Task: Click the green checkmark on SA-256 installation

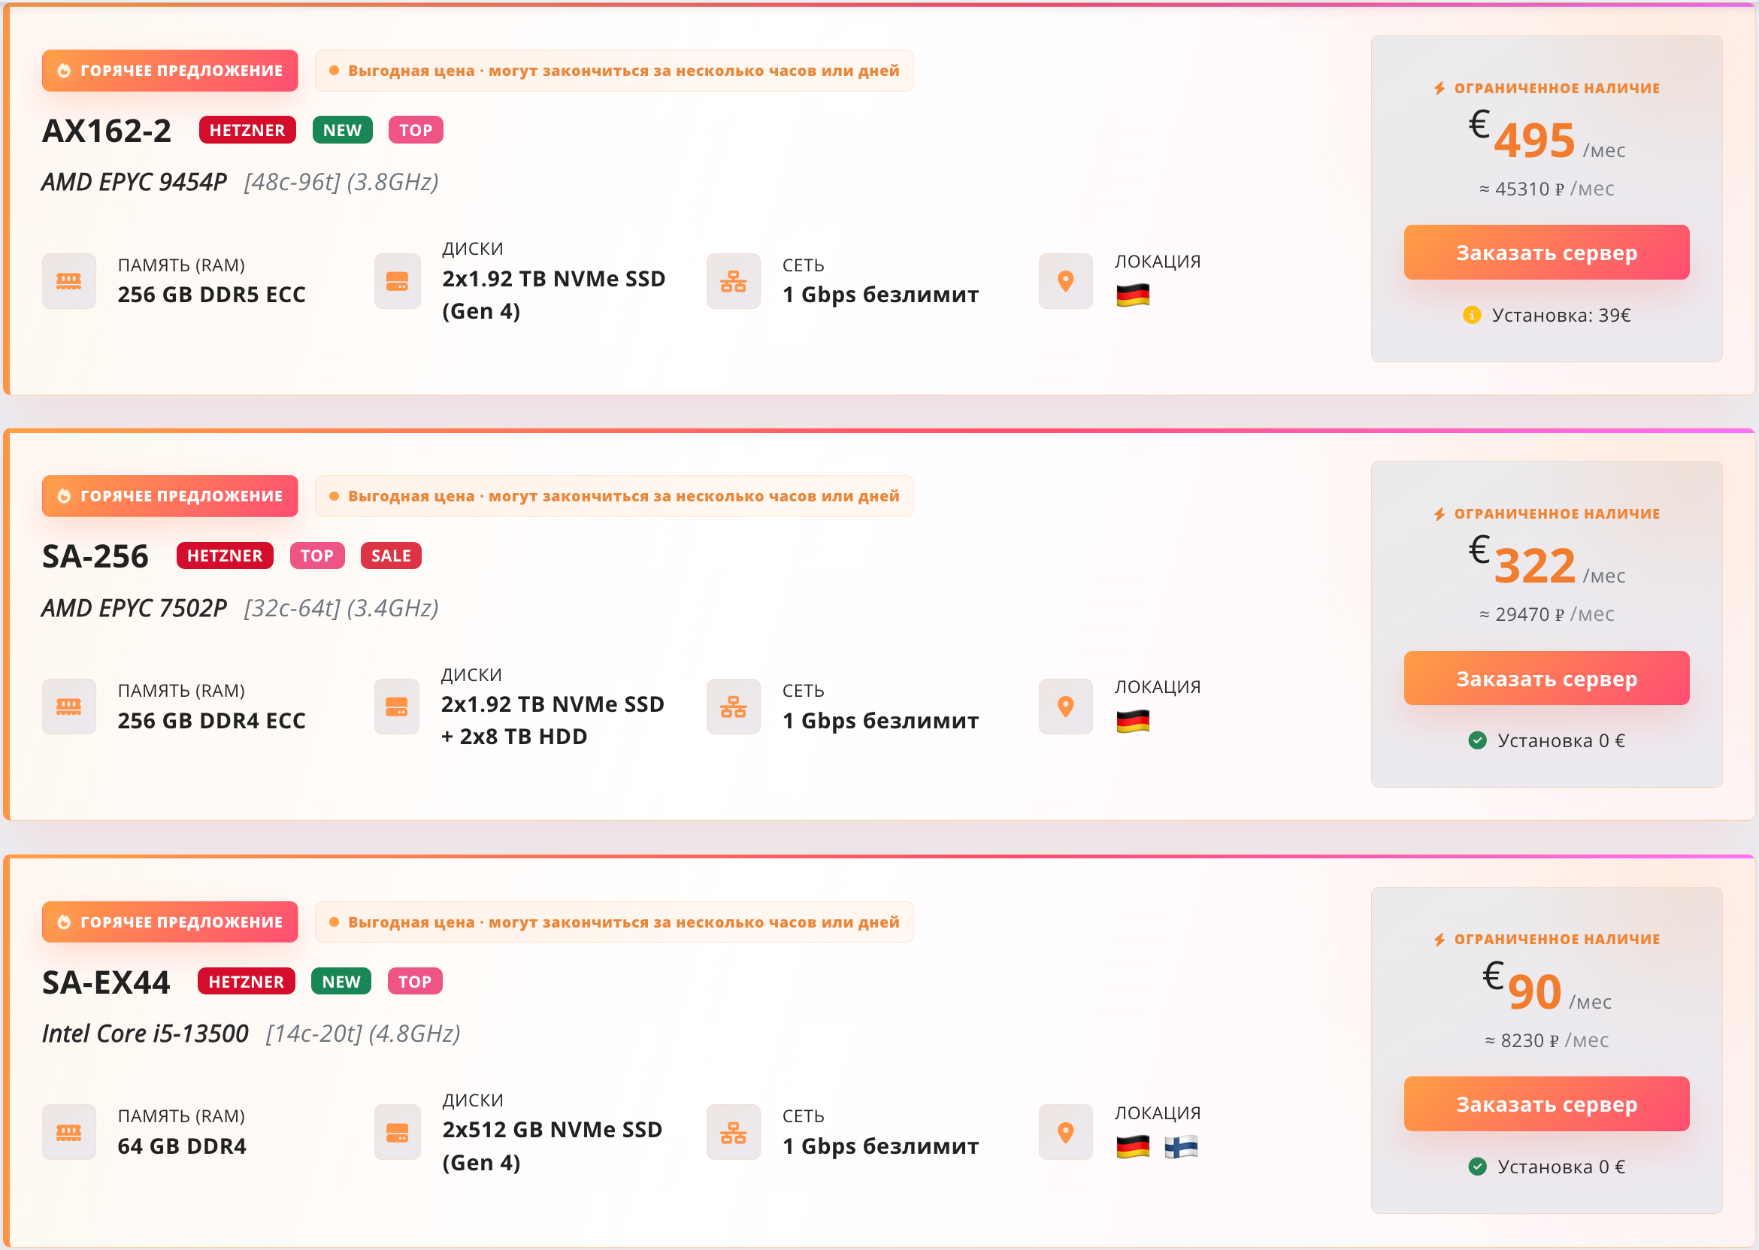Action: 1477,740
